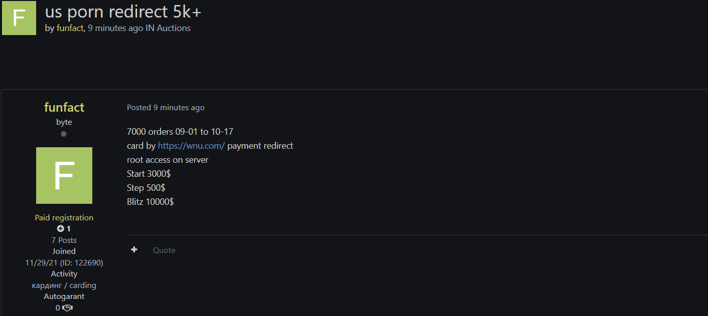Click the Paid registration group label
This screenshot has height=316, width=708.
click(x=64, y=218)
